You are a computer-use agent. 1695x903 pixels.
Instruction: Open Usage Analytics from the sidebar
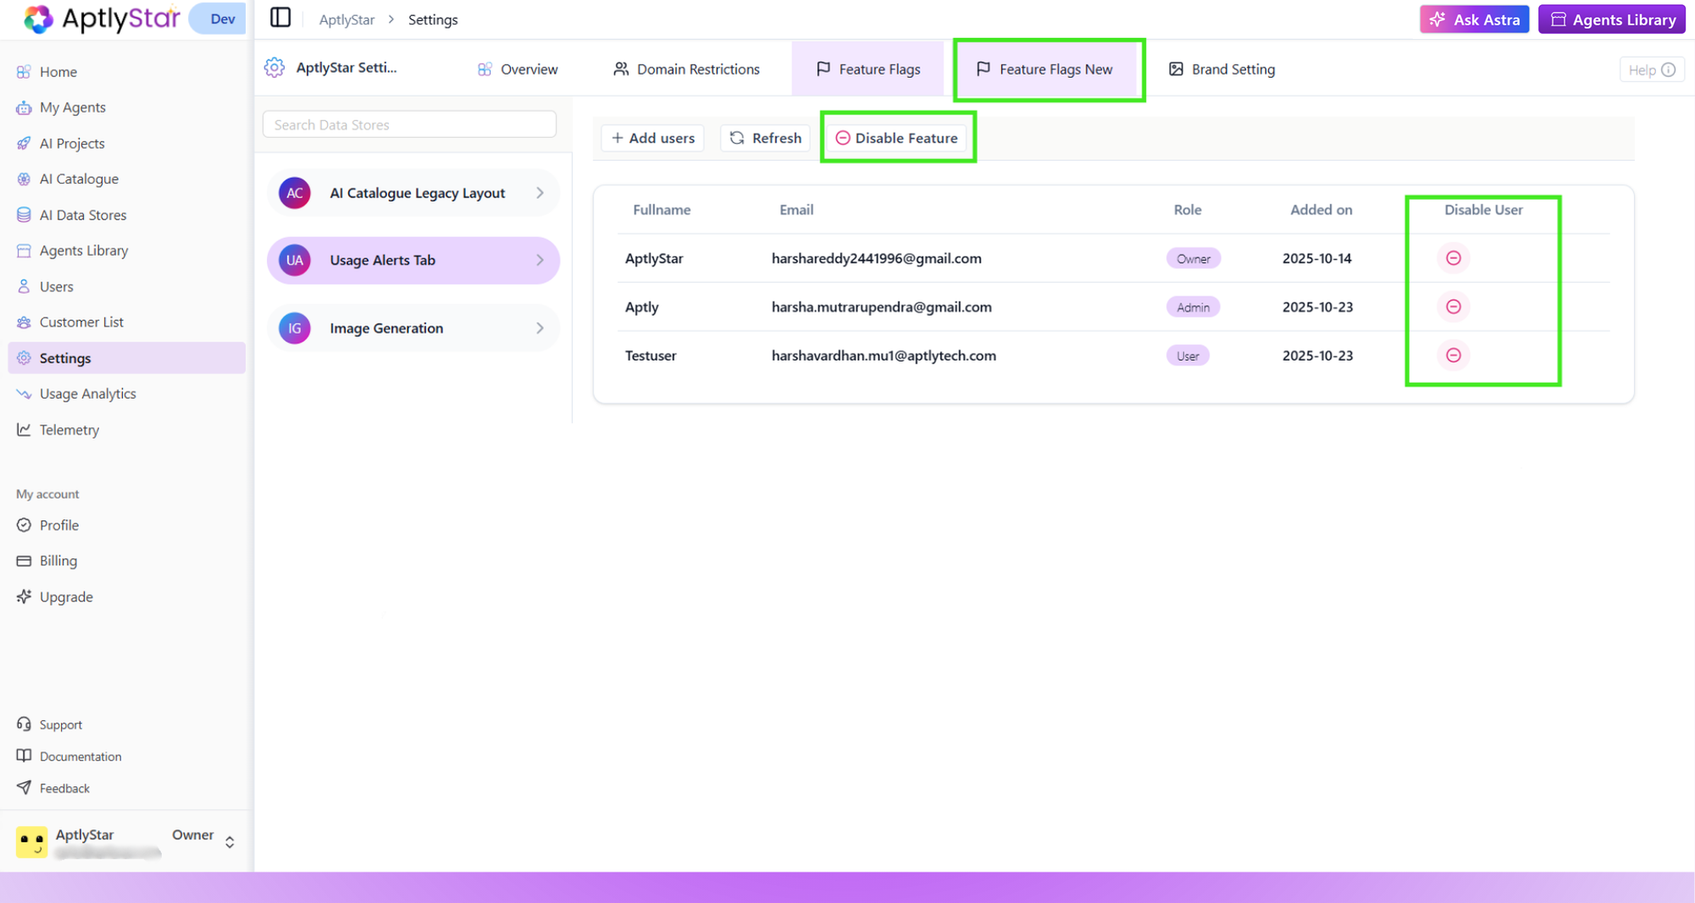(x=87, y=393)
